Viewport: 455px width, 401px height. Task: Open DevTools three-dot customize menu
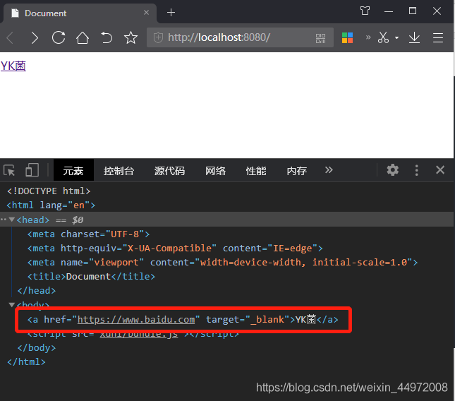(416, 170)
